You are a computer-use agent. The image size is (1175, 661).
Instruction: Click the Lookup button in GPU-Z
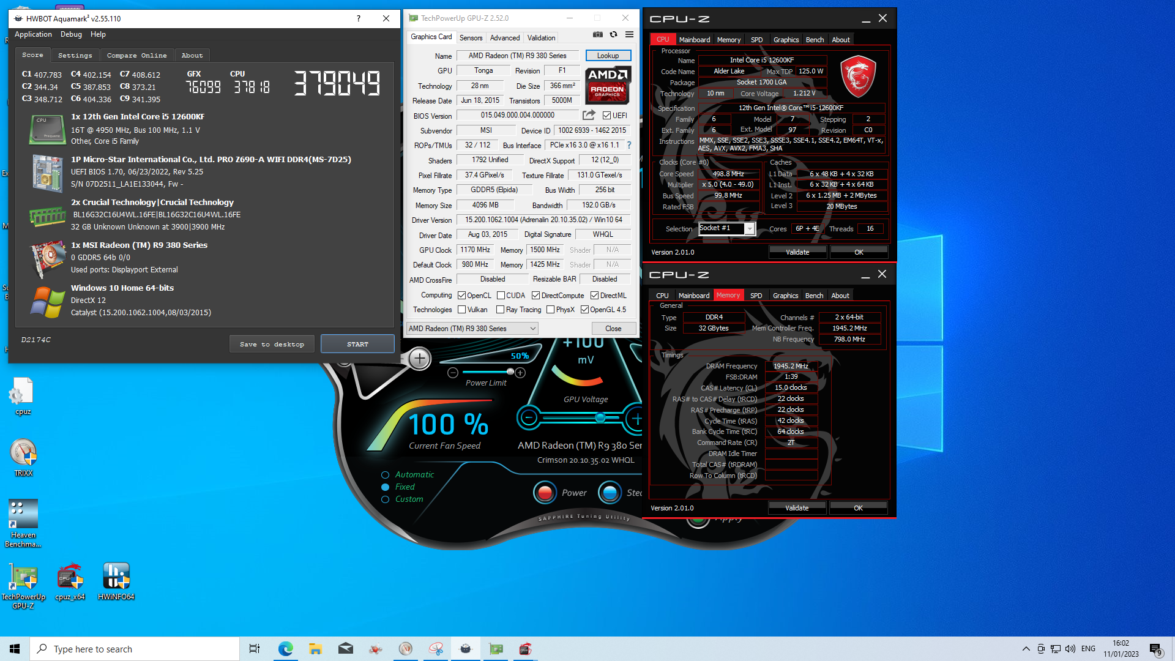pos(608,56)
